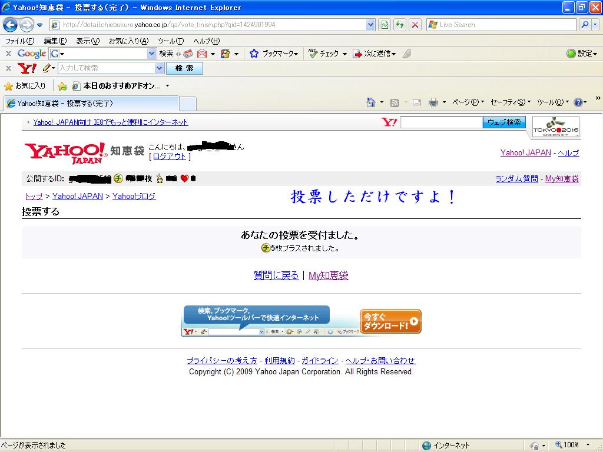Click the blue Help question mark icon
The width and height of the screenshot is (603, 452).
coord(578,102)
